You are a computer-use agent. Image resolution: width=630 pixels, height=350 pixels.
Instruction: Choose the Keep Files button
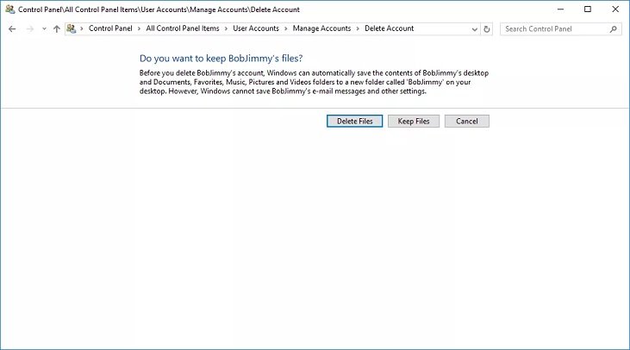(414, 122)
